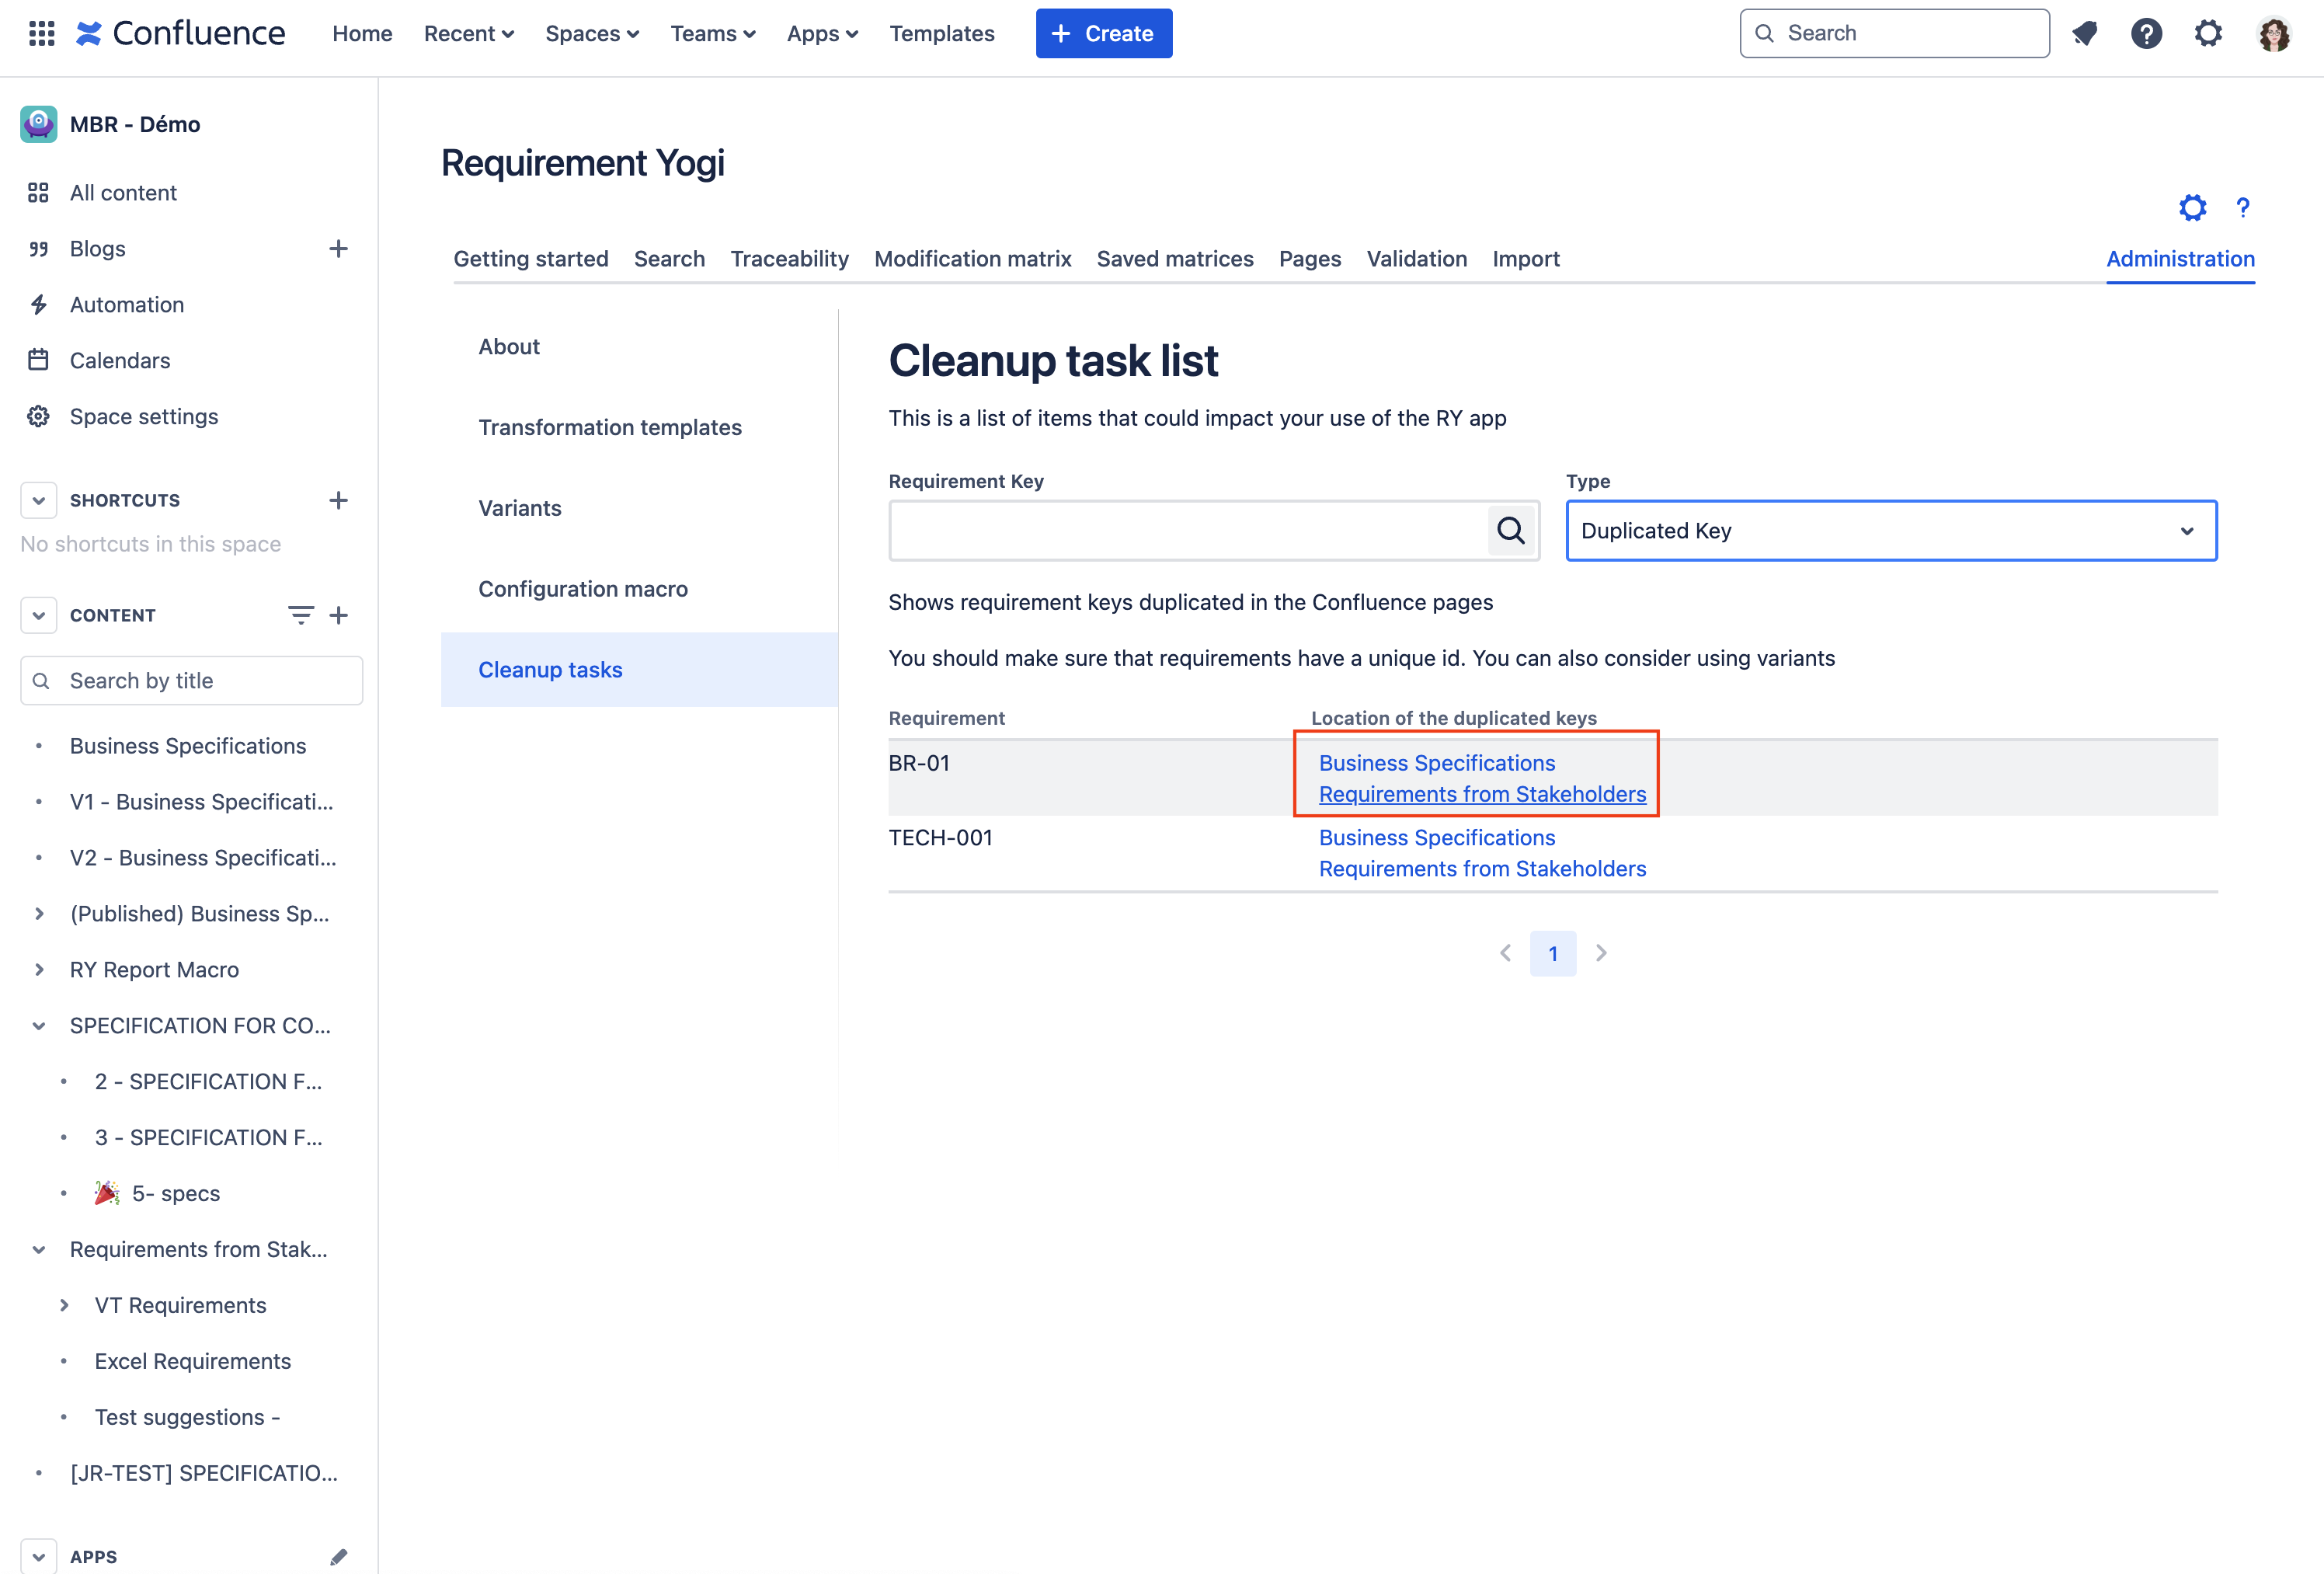Image resolution: width=2324 pixels, height=1574 pixels.
Task: Open the Type dropdown showing Duplicated Key
Action: (x=1890, y=530)
